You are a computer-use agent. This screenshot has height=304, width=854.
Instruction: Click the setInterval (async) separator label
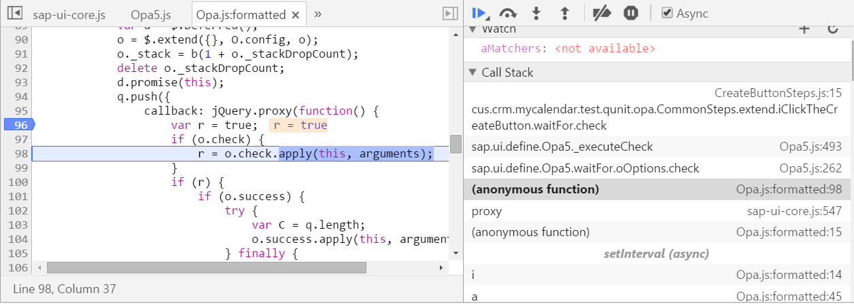tap(656, 254)
